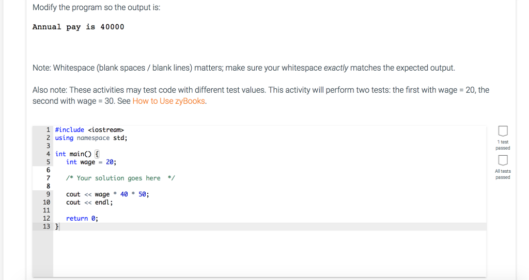Click the '1 test passed' badge icon
The image size is (529, 280).
point(503,131)
